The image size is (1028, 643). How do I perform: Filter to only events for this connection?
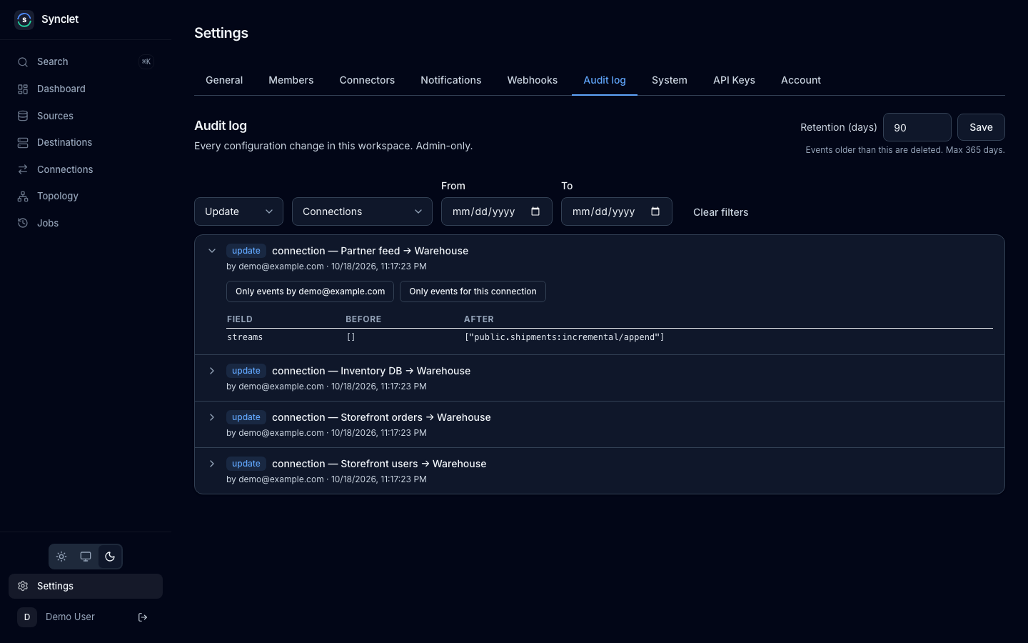coord(473,291)
